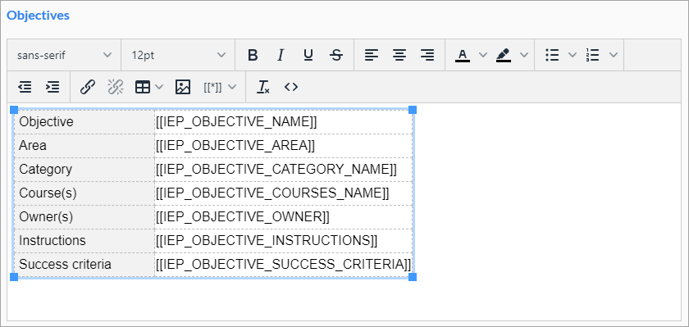Image resolution: width=689 pixels, height=327 pixels.
Task: Open the table insert icon
Action: click(143, 88)
